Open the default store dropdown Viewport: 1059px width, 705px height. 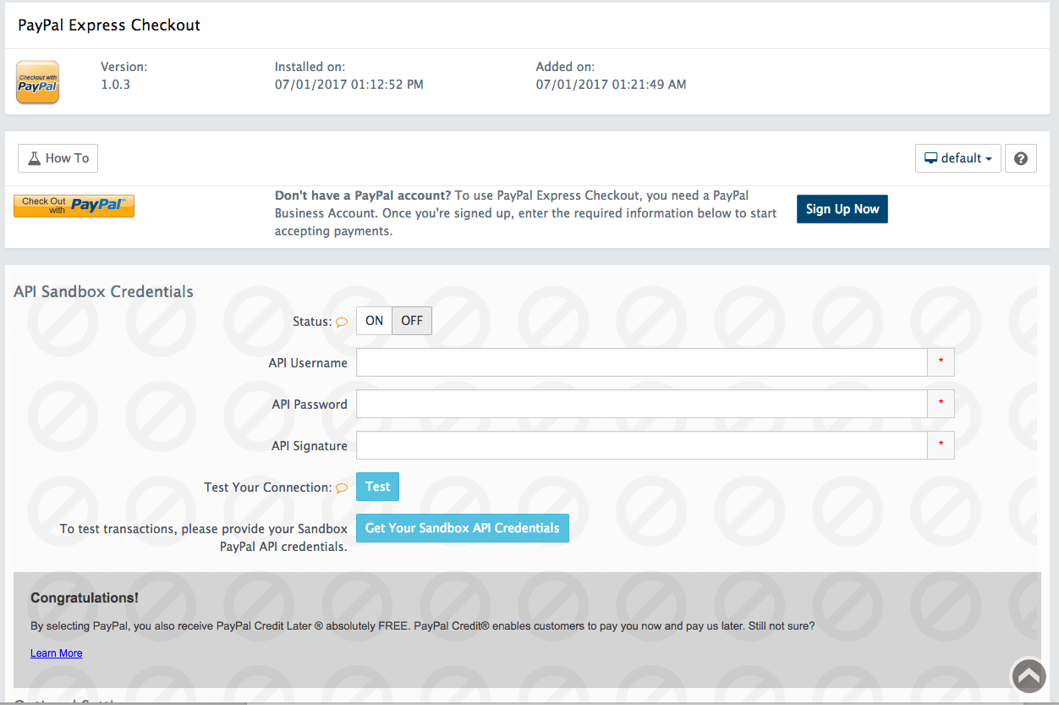(958, 158)
